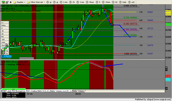This screenshot has height=101, width=172.
Task: Click the 0.250 (16866) Fibonacci label
Action: (x=130, y=18)
